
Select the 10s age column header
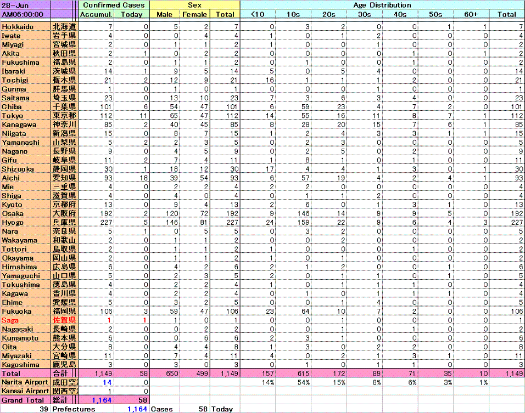[293, 14]
